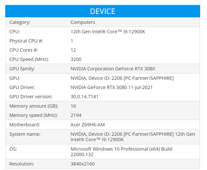Click the DEVICE header banner
207x170 pixels.
click(102, 11)
